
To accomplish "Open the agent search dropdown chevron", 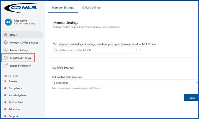I will 140,50.
